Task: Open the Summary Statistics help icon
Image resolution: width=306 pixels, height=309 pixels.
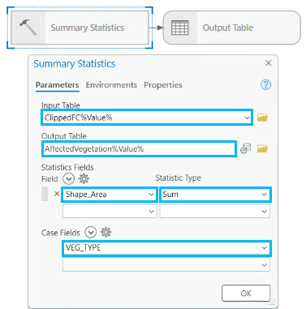Action: tap(265, 84)
